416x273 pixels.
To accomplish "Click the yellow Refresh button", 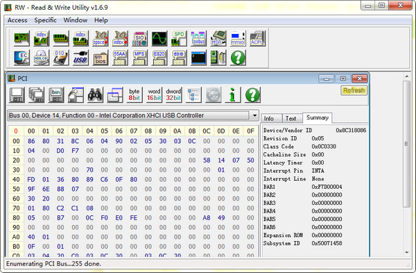I will pos(354,90).
